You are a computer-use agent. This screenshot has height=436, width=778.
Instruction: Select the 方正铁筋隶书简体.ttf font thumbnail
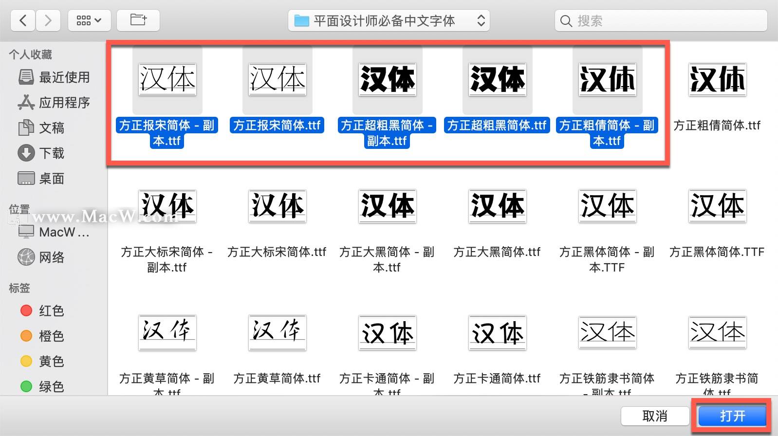point(717,332)
